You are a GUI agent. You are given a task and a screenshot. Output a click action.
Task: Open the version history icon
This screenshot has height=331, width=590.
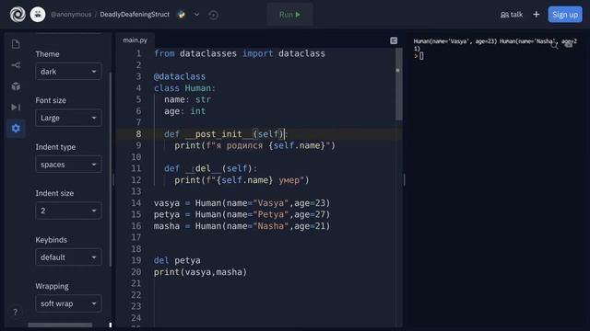click(x=213, y=15)
